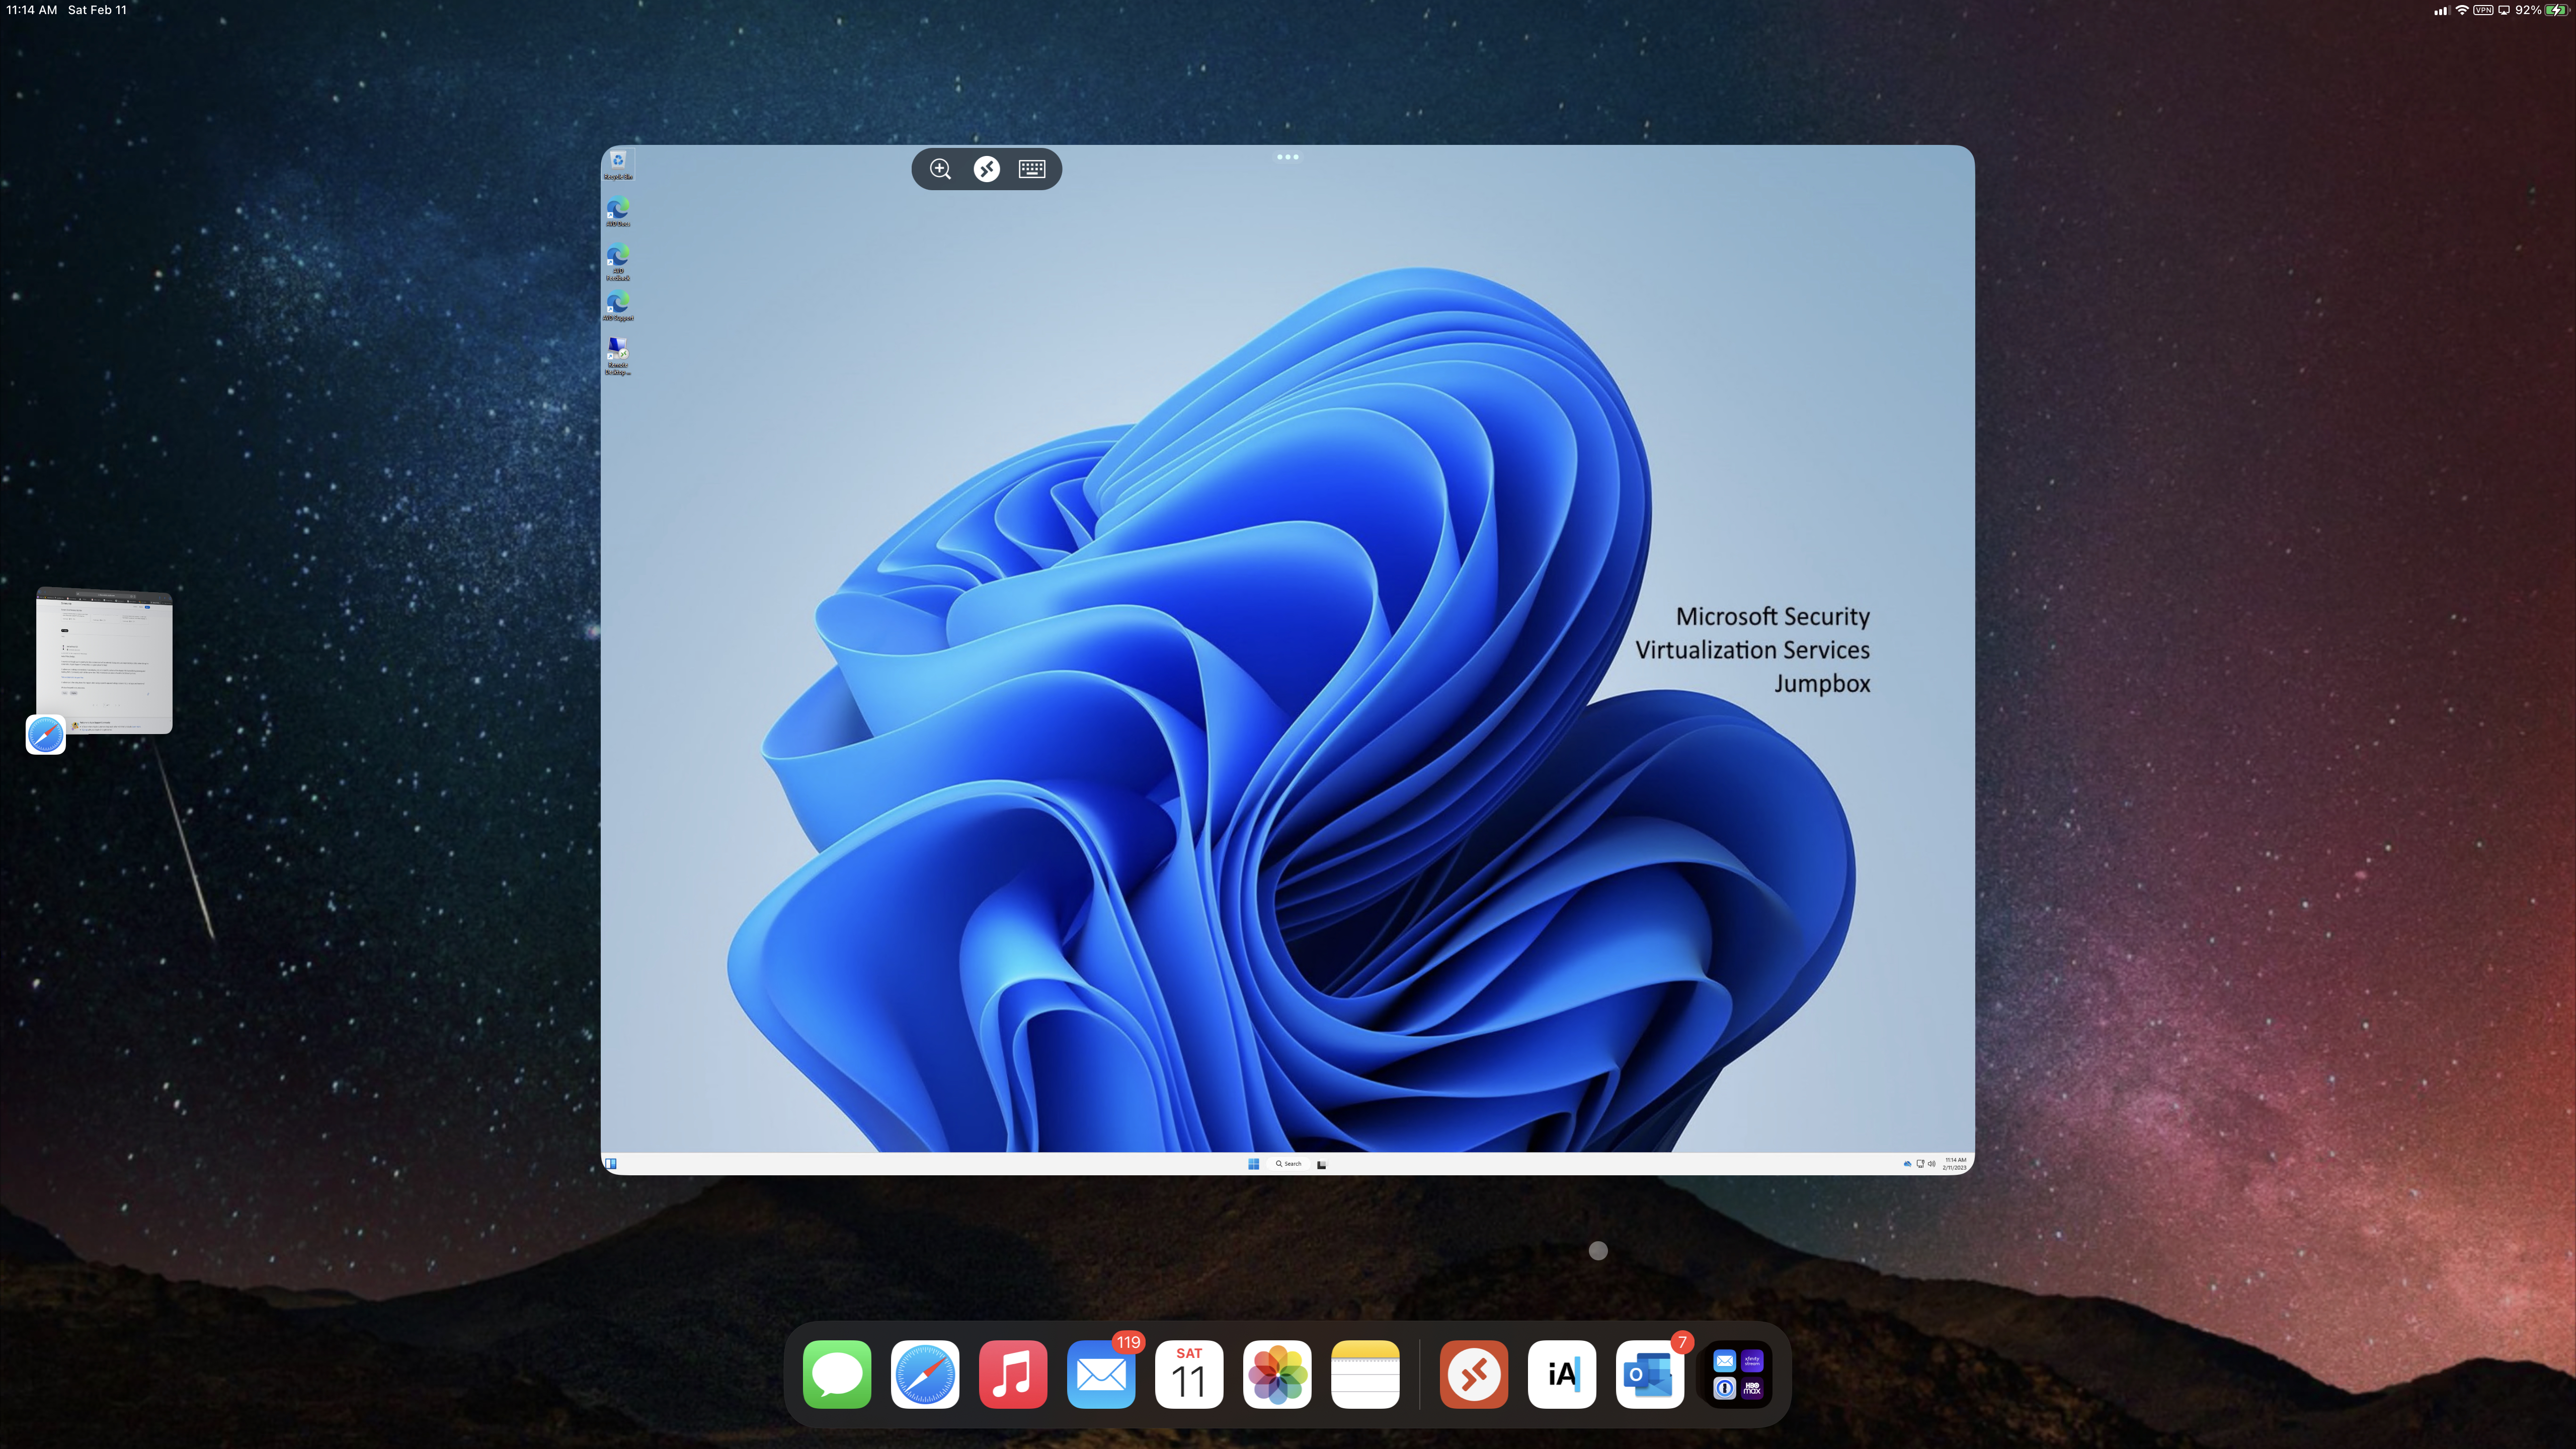Select the AVD Docs shortcut
The height and width of the screenshot is (1449, 2576).
(618, 211)
